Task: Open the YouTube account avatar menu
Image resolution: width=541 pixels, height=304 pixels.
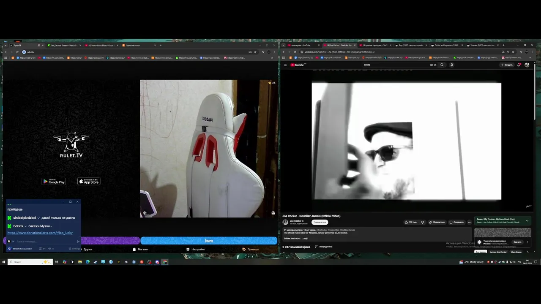Action: [527, 65]
